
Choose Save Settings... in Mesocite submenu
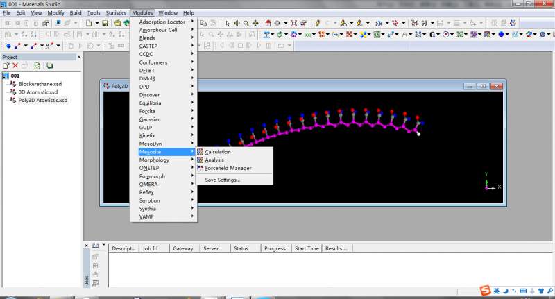pyautogui.click(x=234, y=180)
